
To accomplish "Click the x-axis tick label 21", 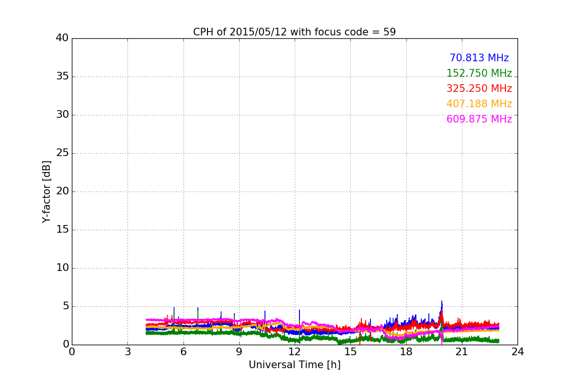I will pyautogui.click(x=462, y=351).
